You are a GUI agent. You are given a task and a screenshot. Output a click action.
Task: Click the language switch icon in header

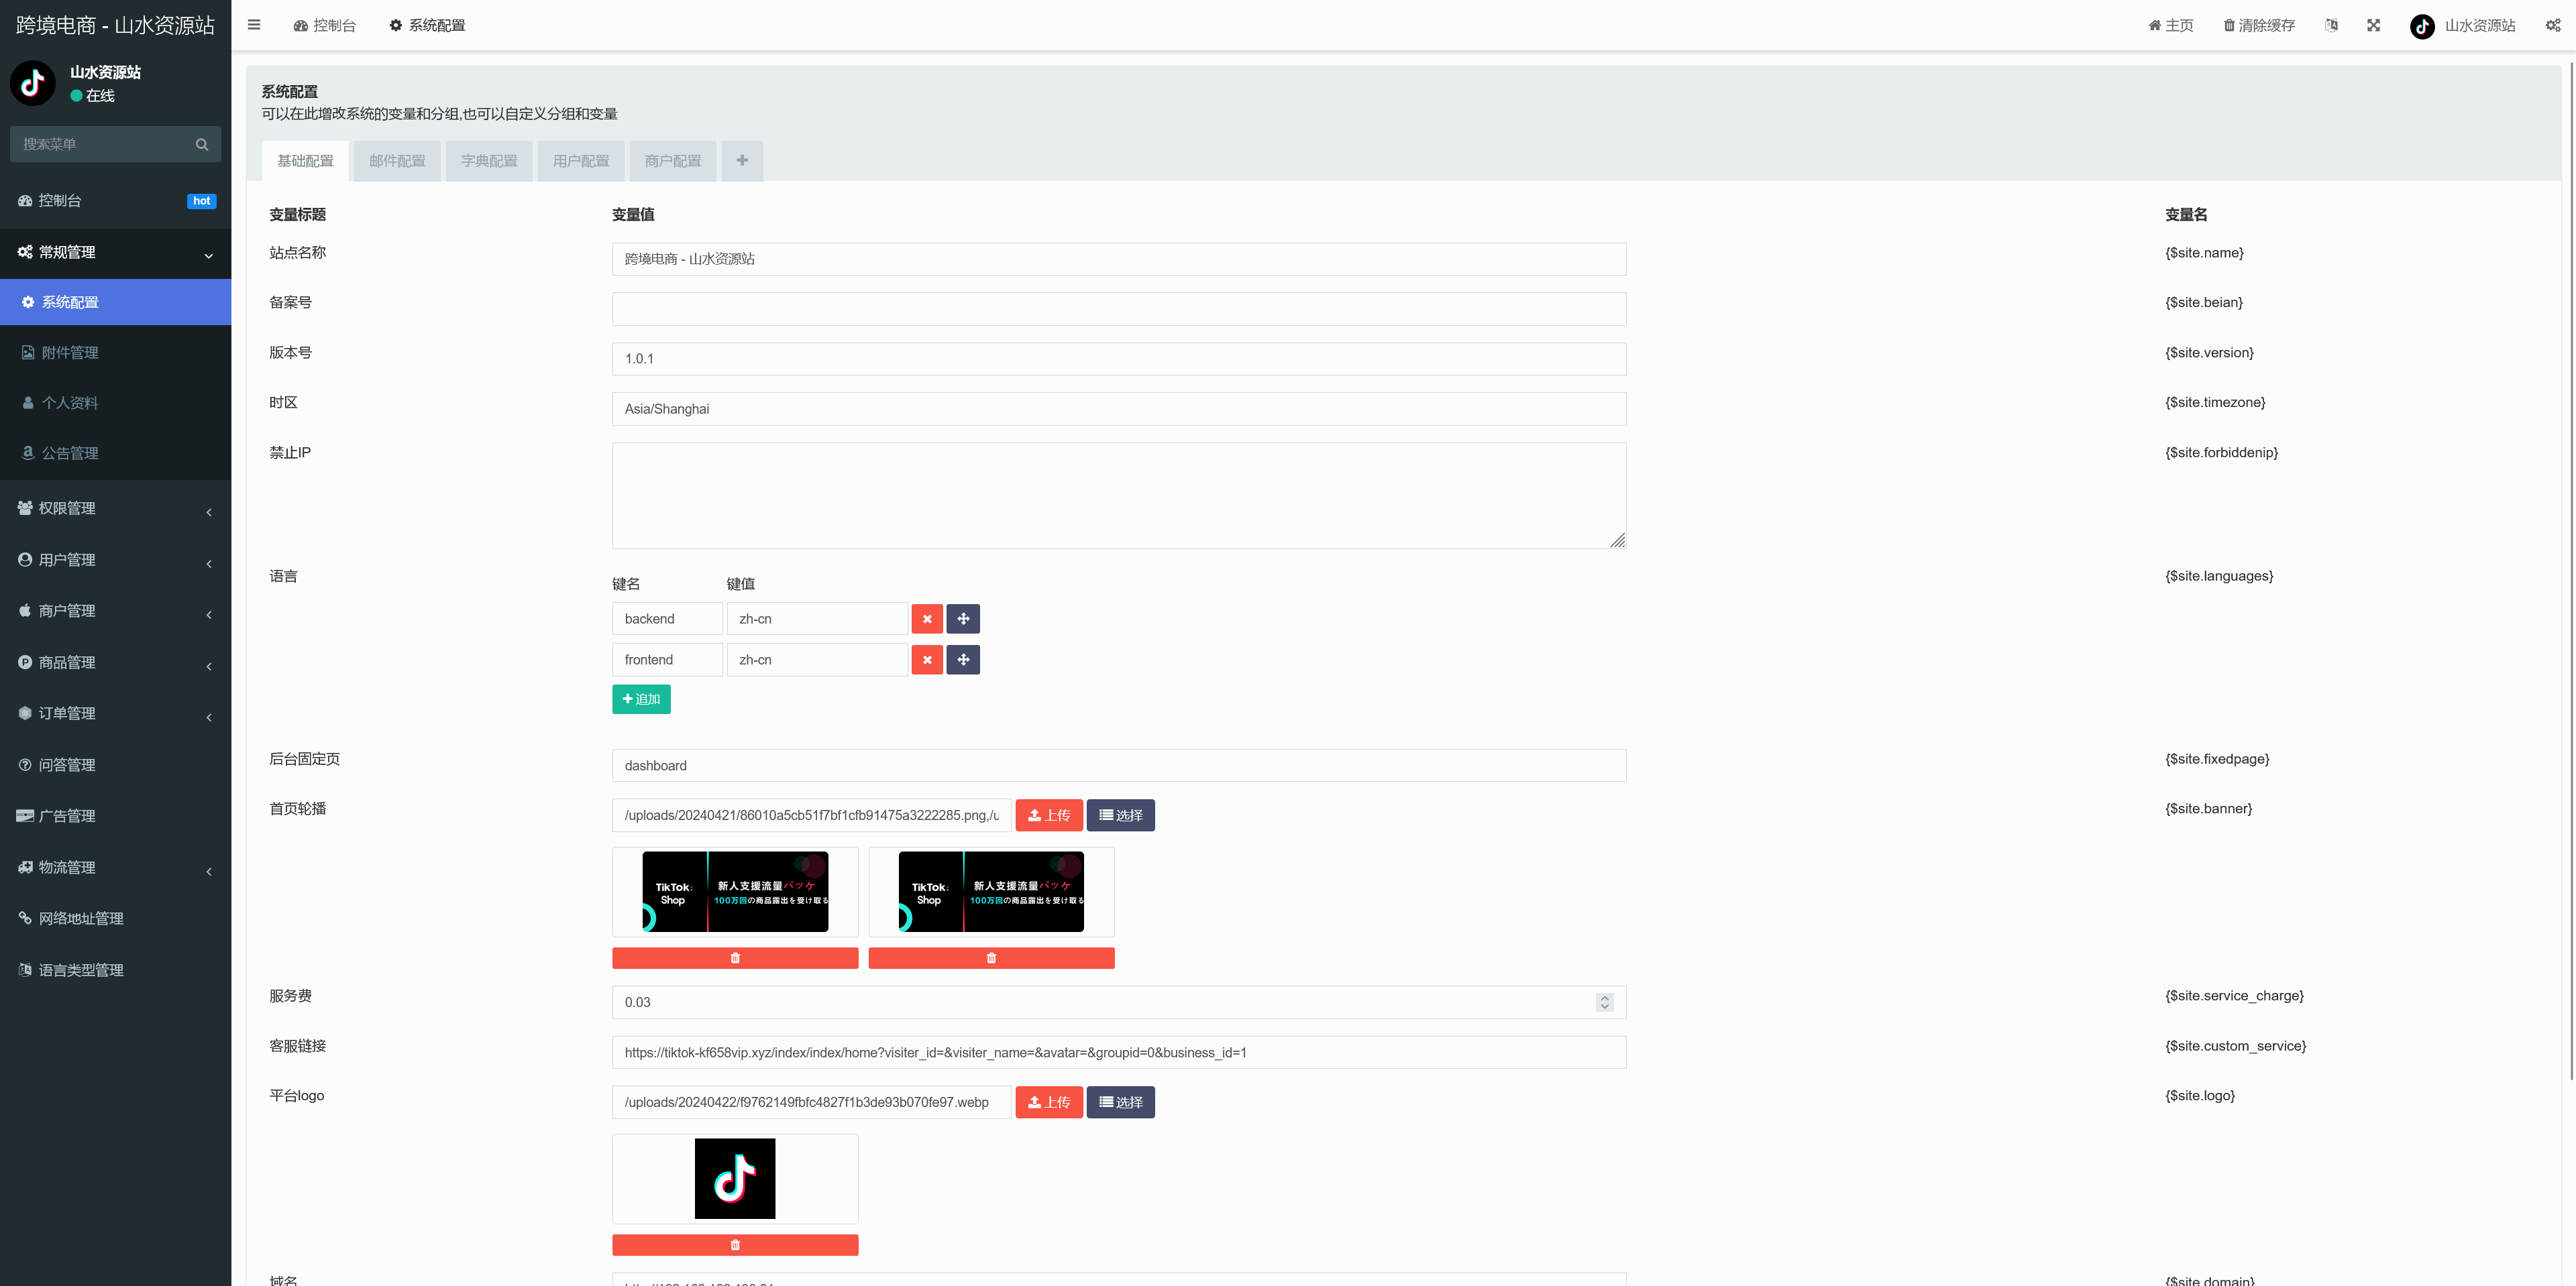(x=2331, y=25)
